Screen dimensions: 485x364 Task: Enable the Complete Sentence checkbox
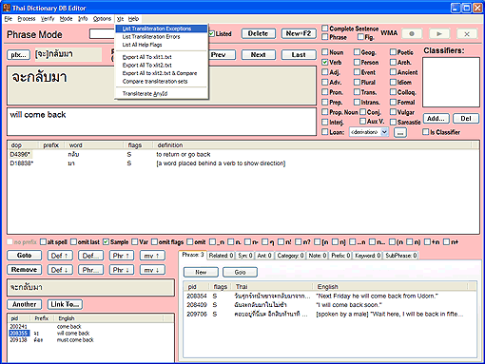pyautogui.click(x=325, y=29)
